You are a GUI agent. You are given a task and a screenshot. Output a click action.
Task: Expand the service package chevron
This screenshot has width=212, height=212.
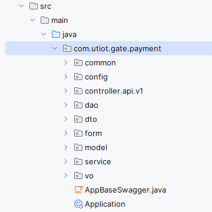point(66,161)
